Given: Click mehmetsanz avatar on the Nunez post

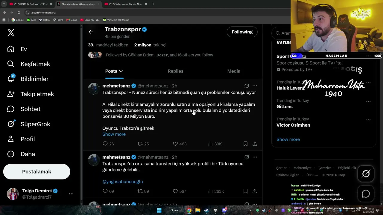Looking at the screenshot, I should click(94, 89).
